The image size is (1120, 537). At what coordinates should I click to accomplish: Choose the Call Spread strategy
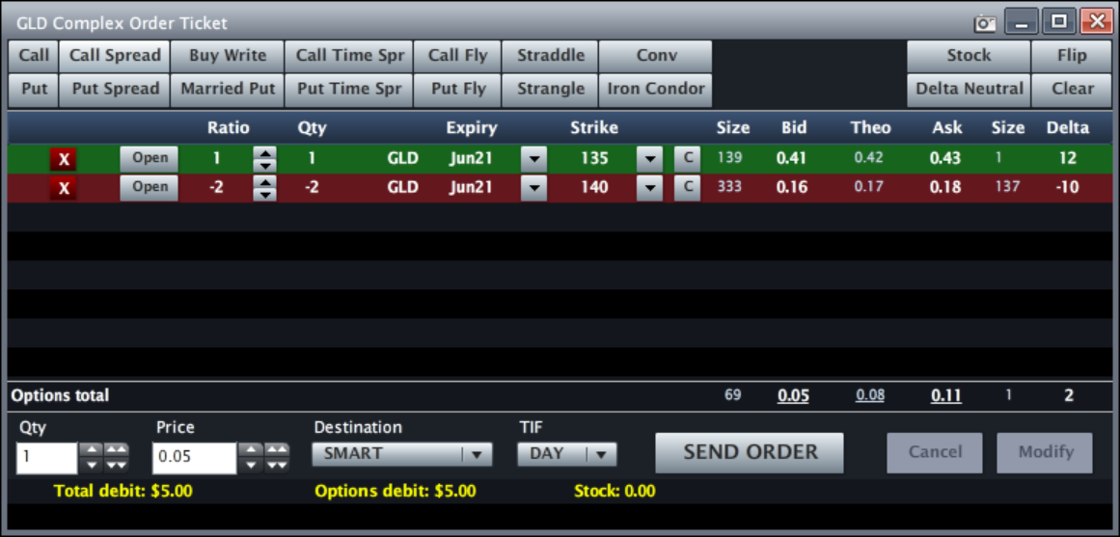point(114,56)
